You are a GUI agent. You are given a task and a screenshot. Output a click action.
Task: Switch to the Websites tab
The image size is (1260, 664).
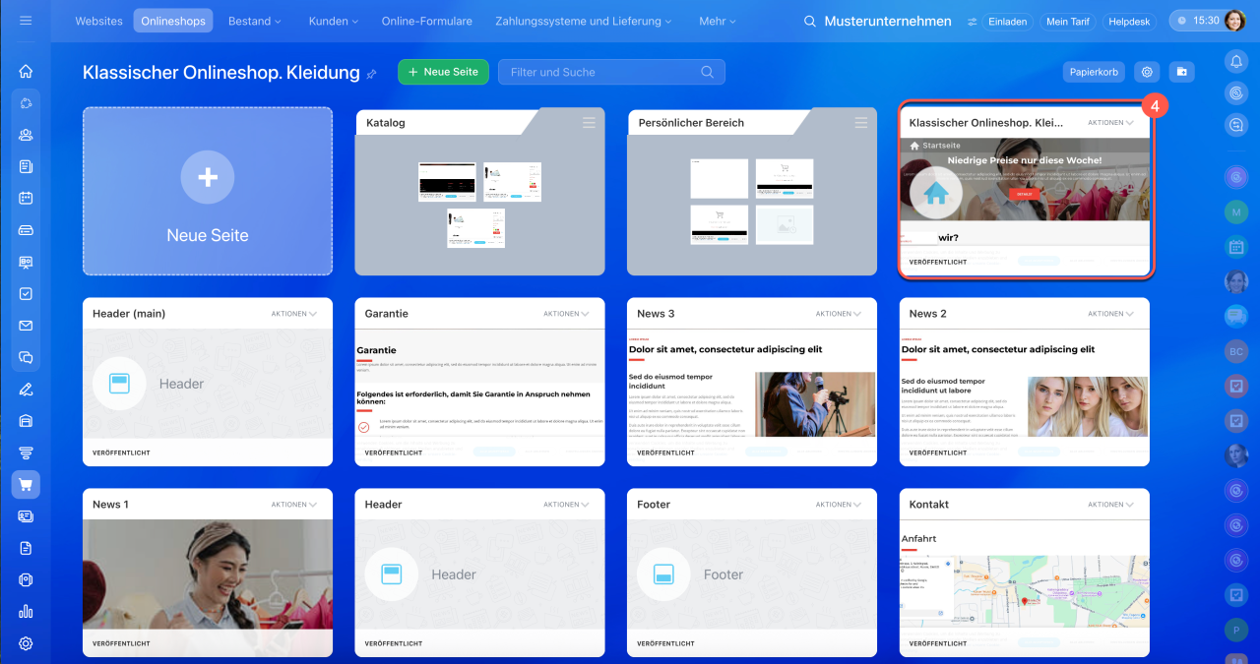pyautogui.click(x=98, y=21)
